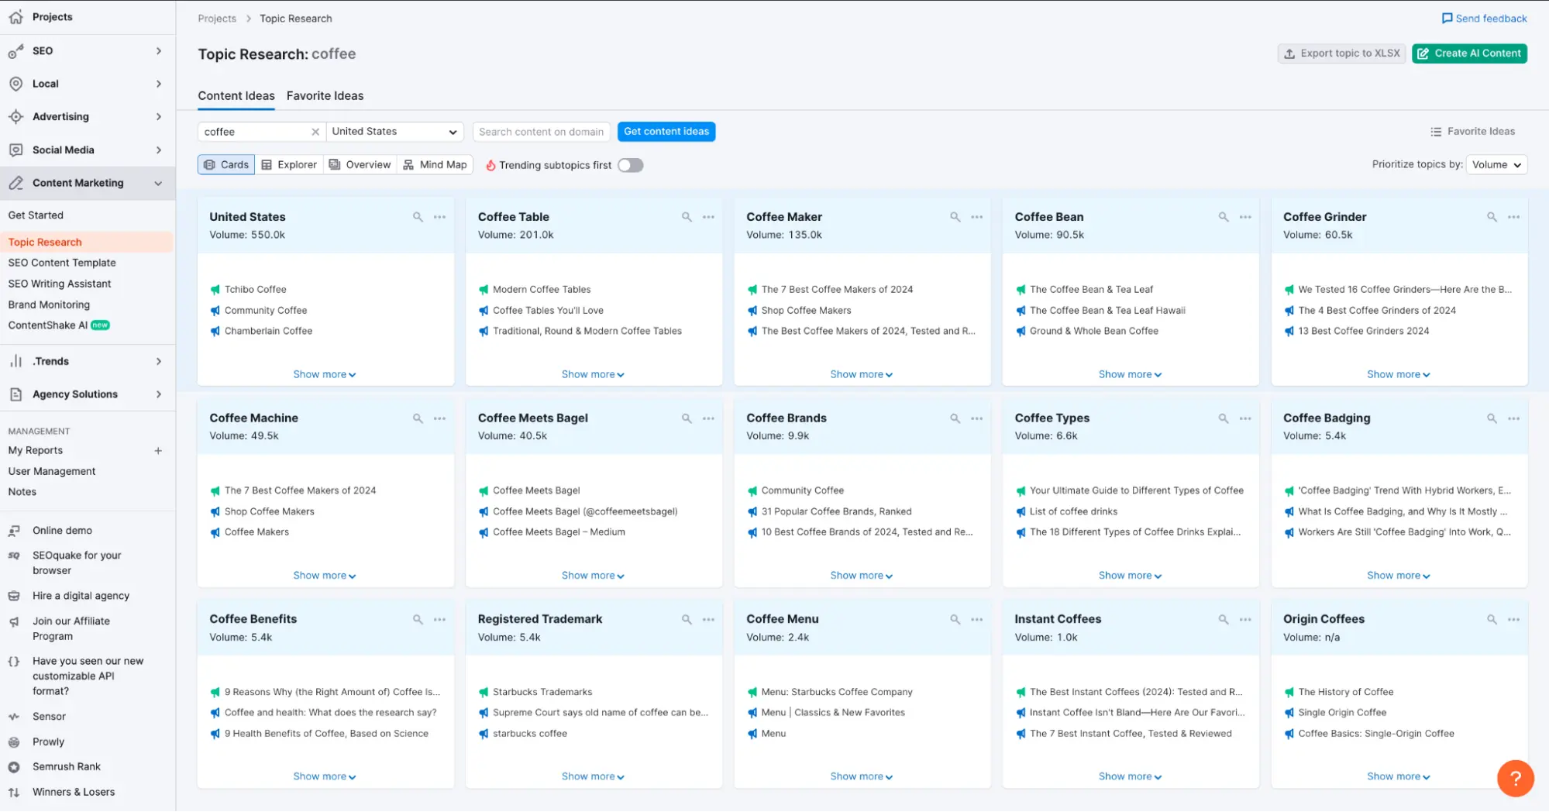Open the United States country dropdown
Viewport: 1549px width, 812px height.
[x=394, y=131]
